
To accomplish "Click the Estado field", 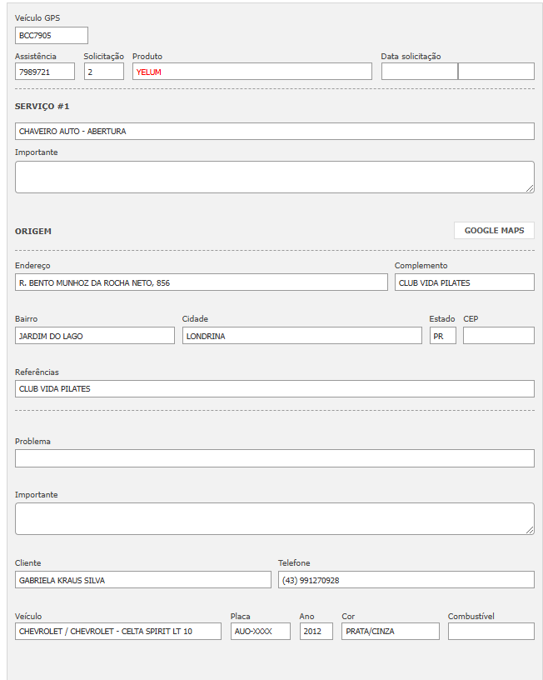I will coord(442,336).
